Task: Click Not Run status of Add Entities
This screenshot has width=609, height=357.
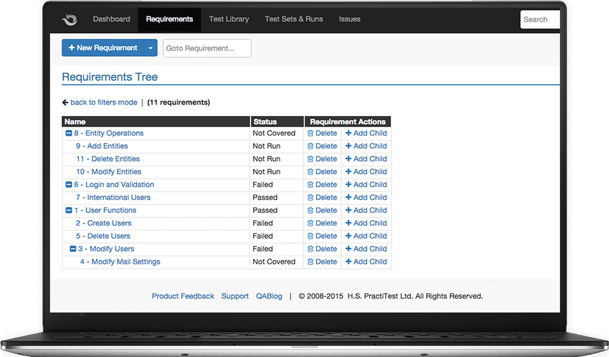Action: [x=266, y=146]
